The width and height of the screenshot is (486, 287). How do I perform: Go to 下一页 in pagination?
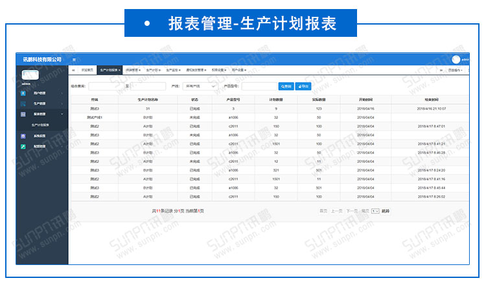click(352, 211)
